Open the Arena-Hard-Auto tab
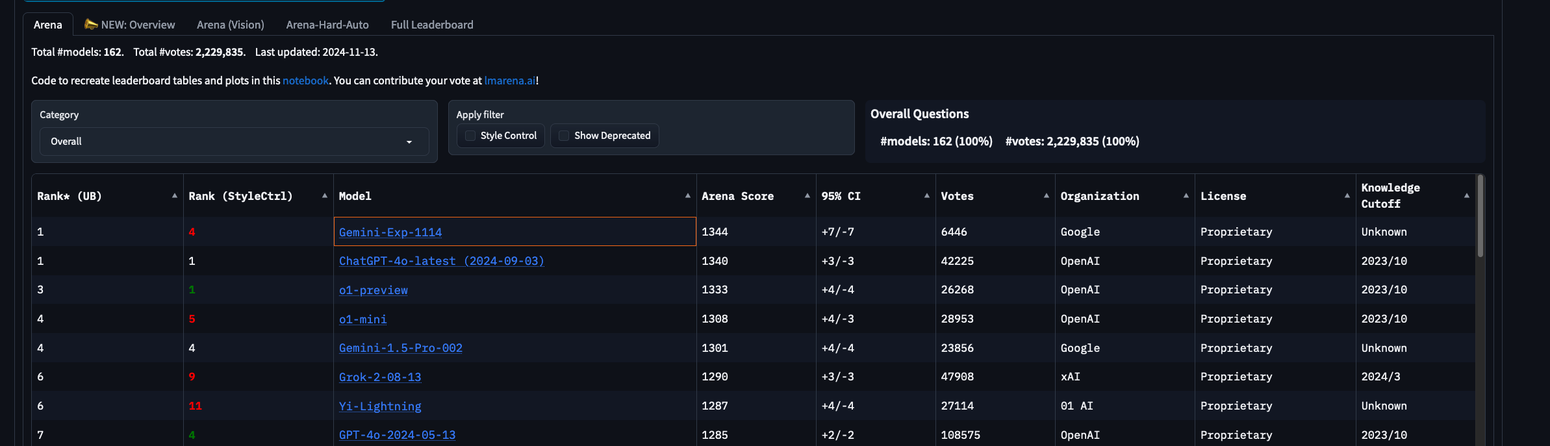 (x=327, y=25)
